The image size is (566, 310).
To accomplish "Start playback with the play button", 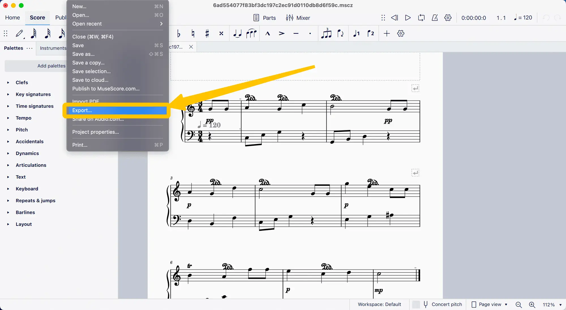I will click(408, 18).
